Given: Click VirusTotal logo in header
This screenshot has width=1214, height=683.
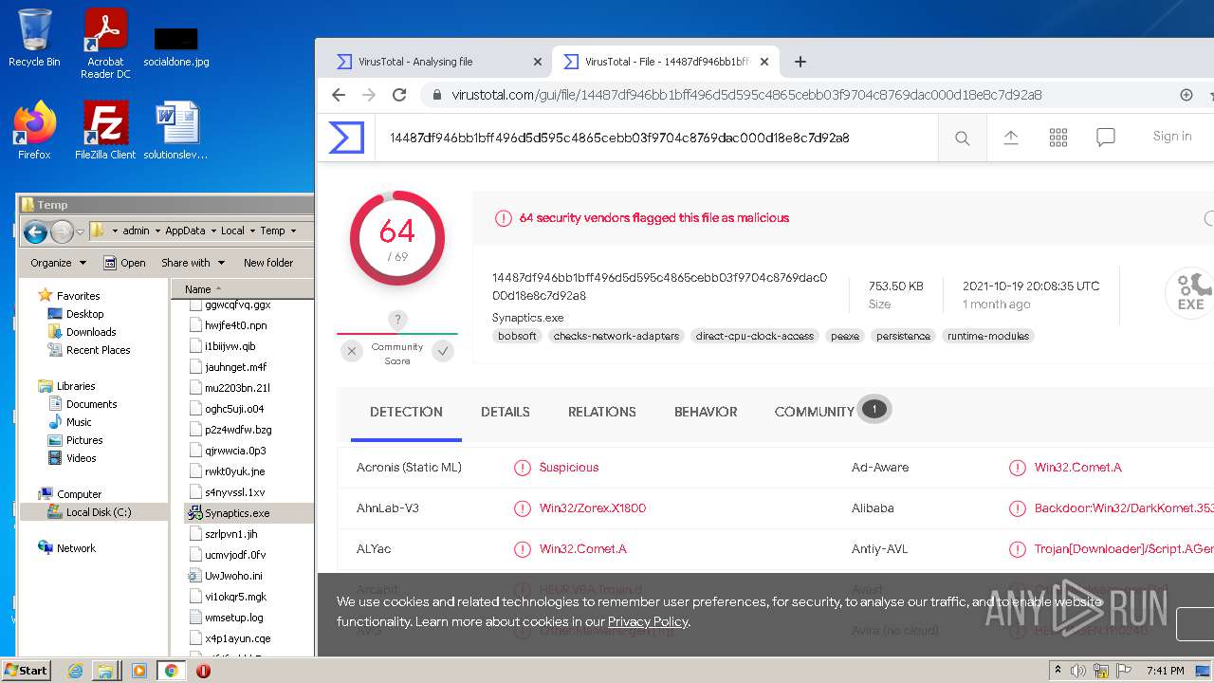Looking at the screenshot, I should (x=346, y=138).
